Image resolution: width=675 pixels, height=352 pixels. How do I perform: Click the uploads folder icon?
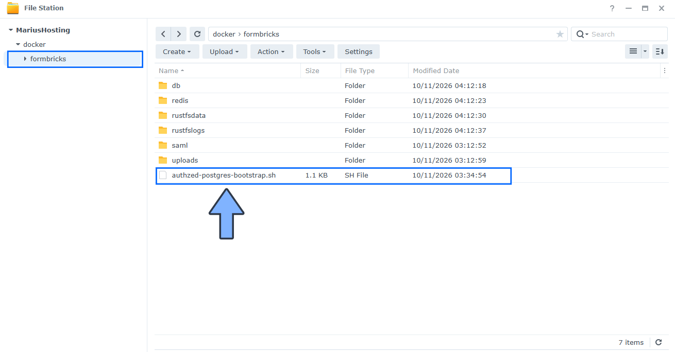163,160
